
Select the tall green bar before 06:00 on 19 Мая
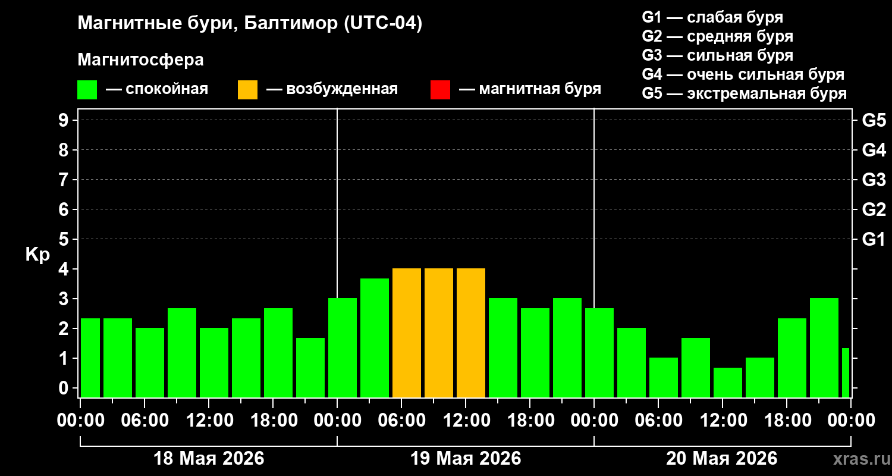(375, 338)
